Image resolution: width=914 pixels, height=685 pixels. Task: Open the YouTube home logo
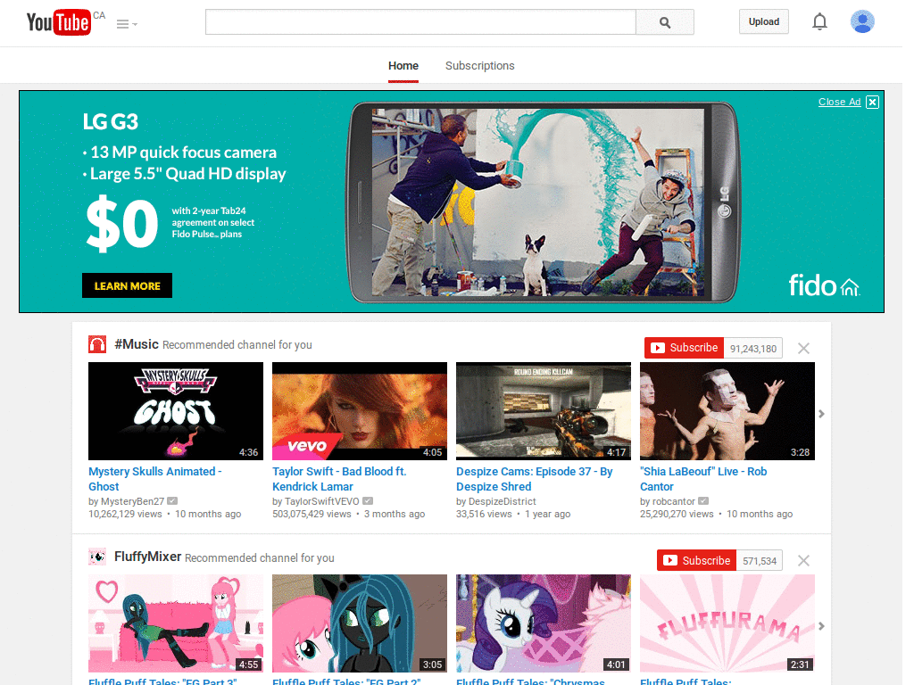click(58, 22)
